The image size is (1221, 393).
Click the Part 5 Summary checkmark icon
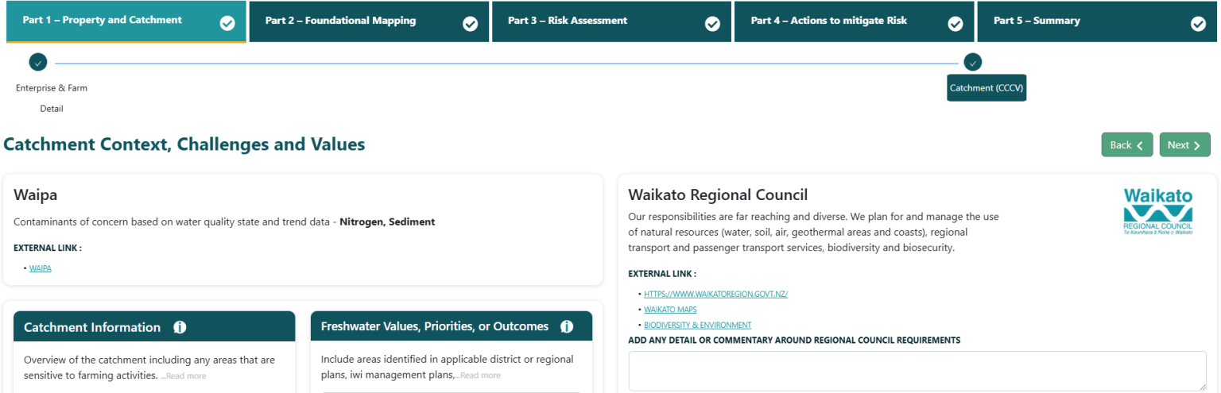click(1199, 24)
